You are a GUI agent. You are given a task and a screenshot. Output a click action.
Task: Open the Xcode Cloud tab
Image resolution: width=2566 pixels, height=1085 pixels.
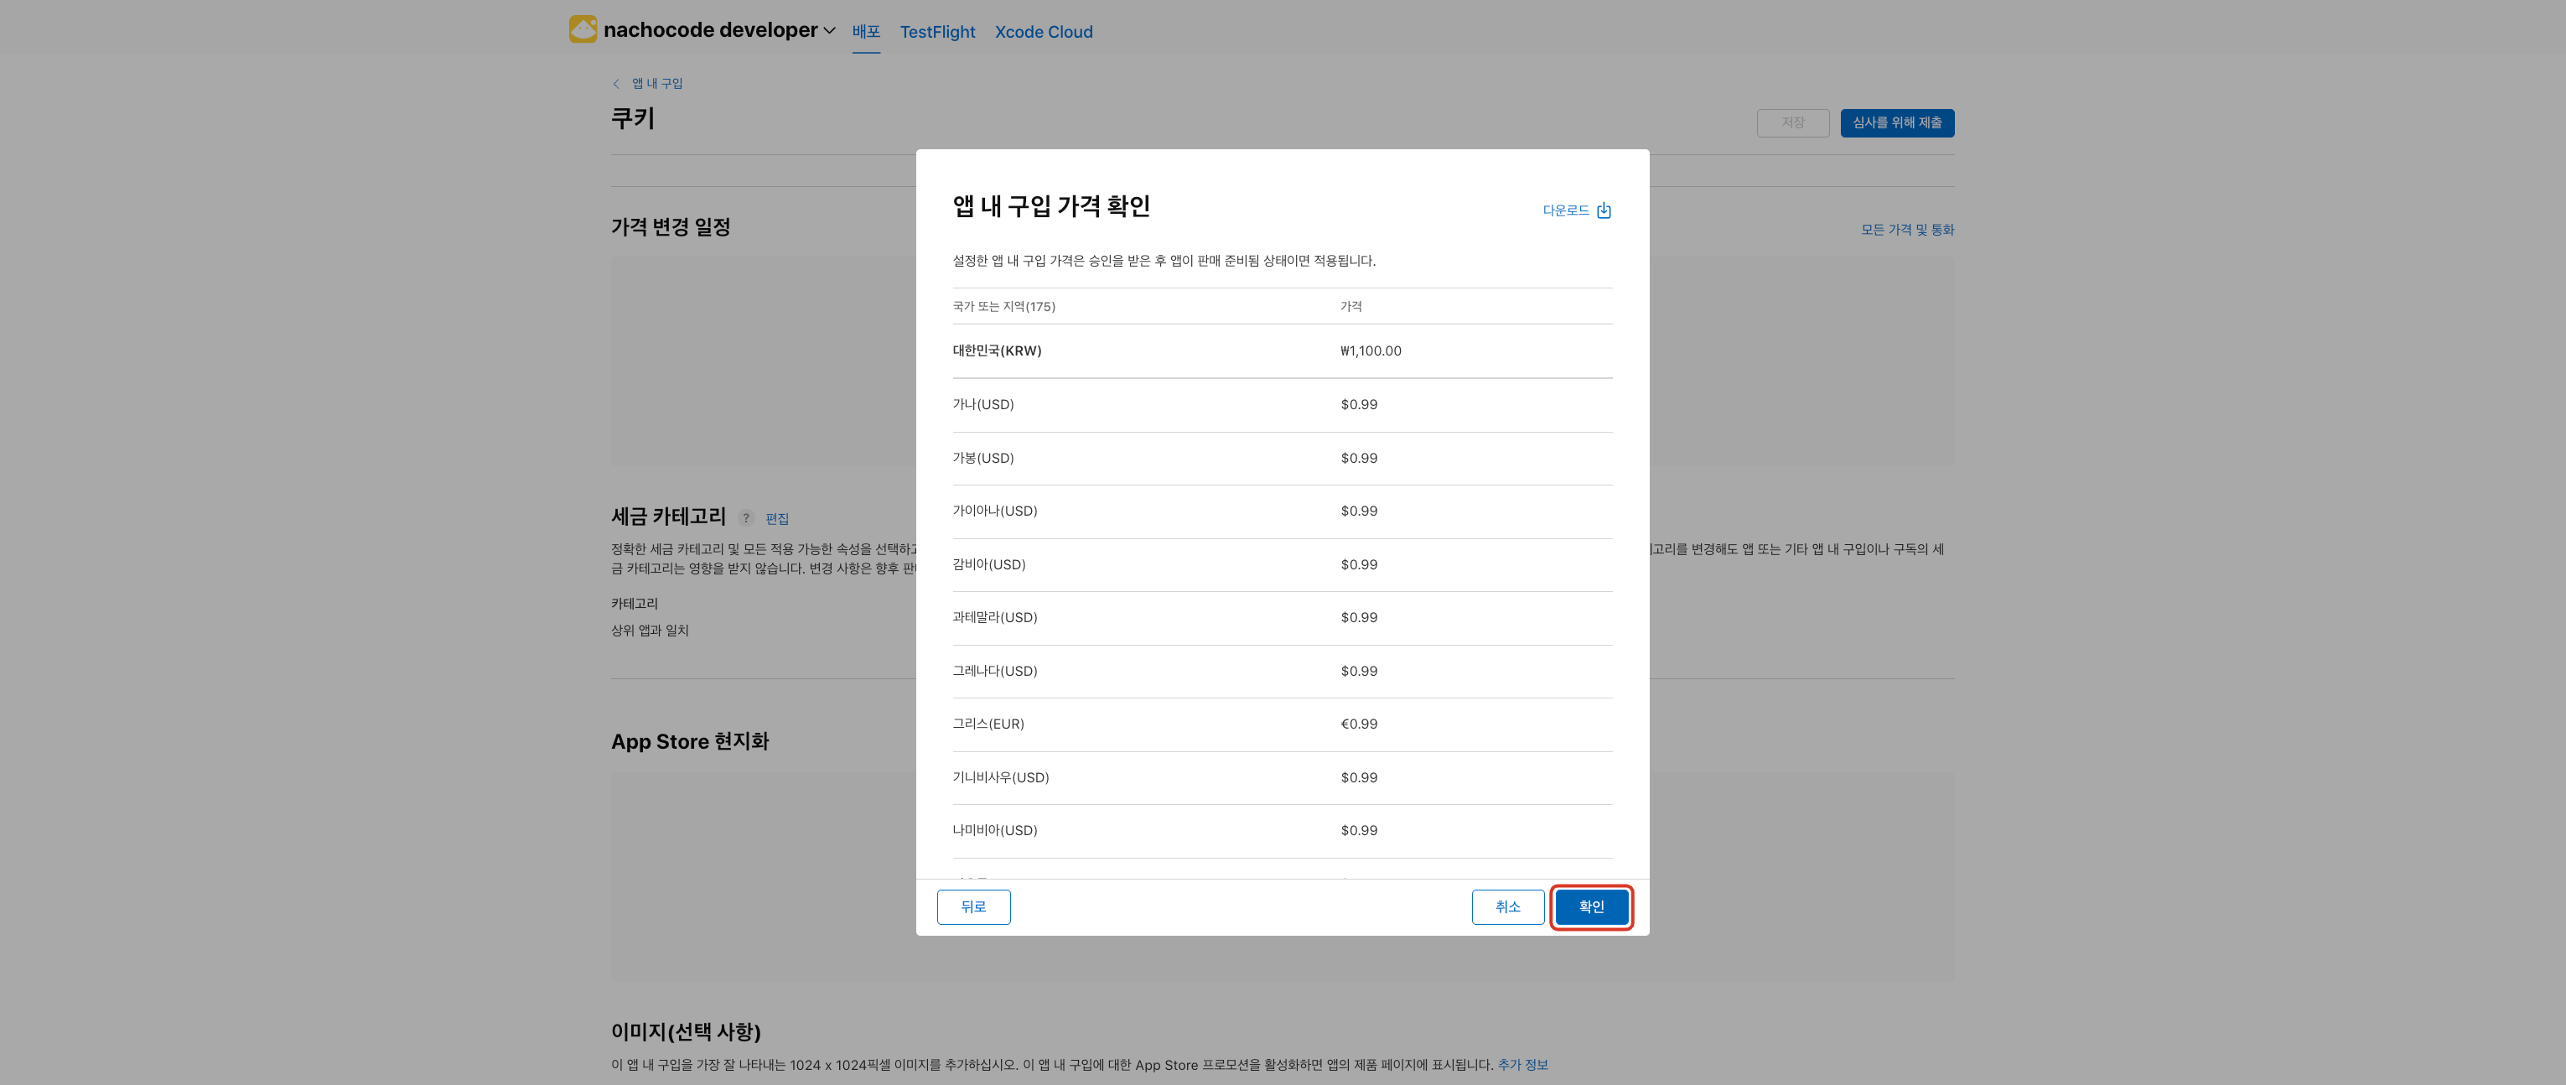click(x=1043, y=32)
